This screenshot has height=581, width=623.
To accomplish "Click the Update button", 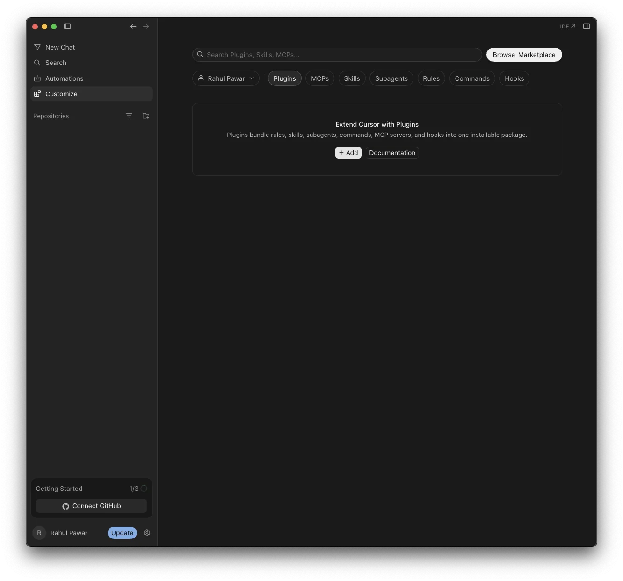I will 122,533.
